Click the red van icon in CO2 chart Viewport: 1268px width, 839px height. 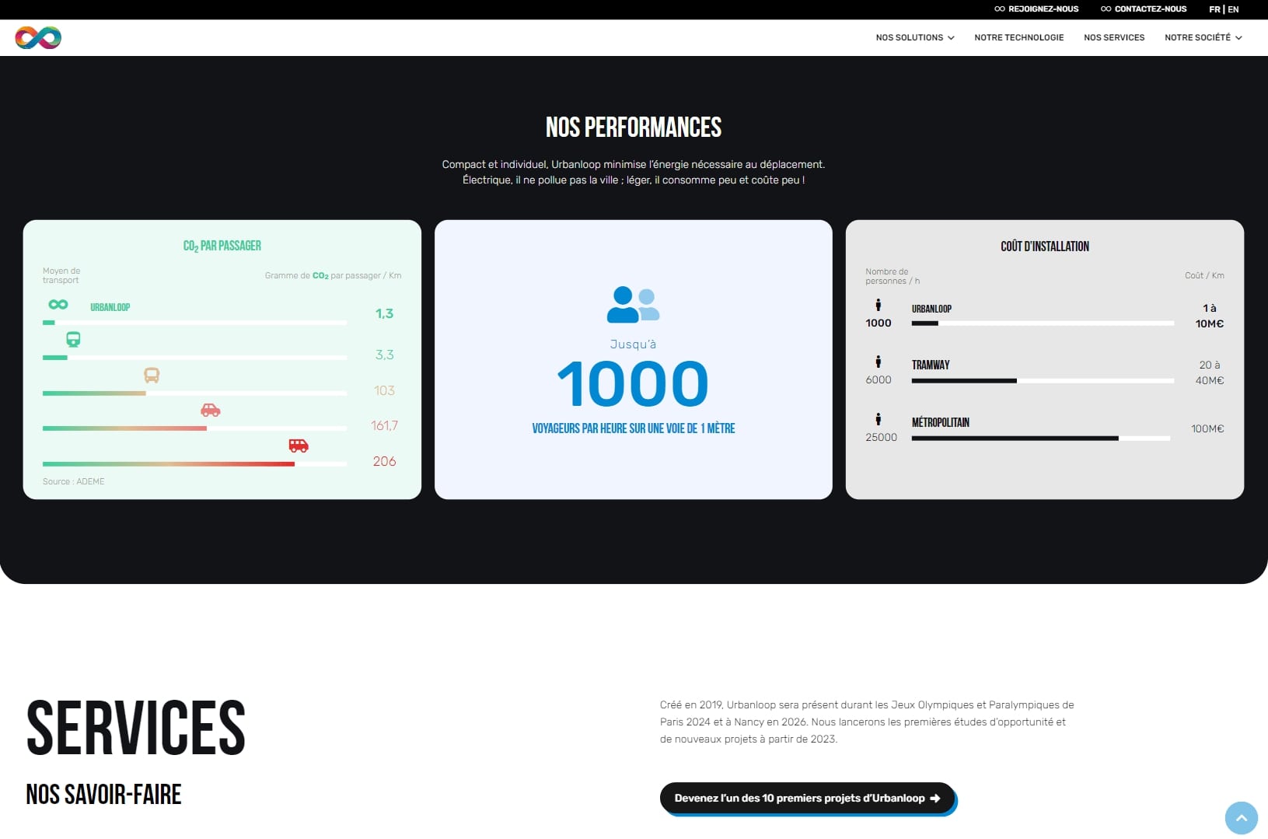coord(299,446)
